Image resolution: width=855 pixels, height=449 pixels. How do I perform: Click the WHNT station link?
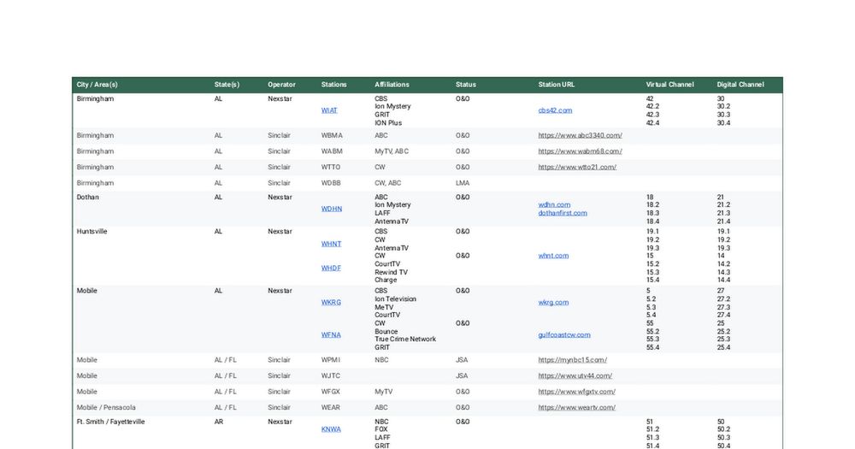[x=331, y=244]
